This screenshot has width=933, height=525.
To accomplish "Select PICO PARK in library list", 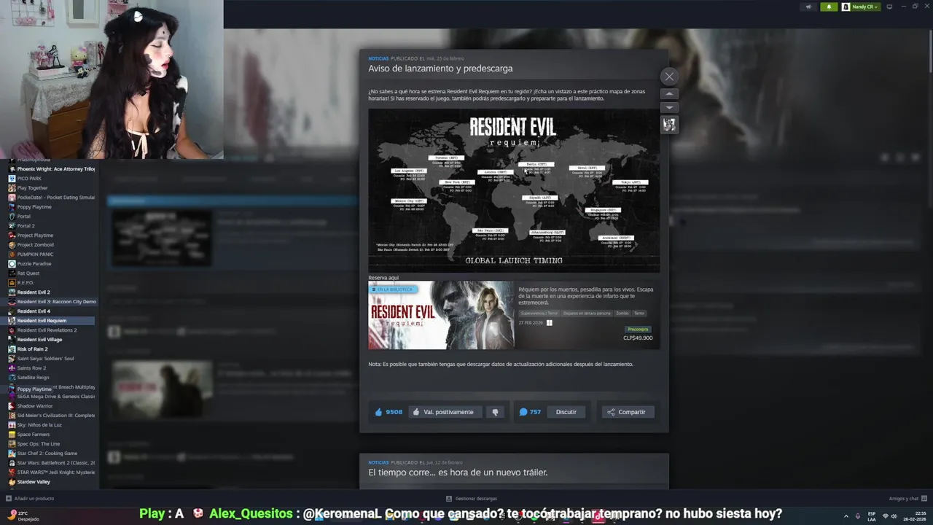I will [x=51, y=179].
